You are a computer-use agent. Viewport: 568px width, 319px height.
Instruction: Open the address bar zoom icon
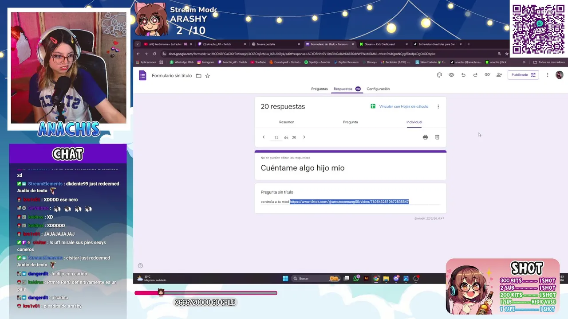point(499,54)
